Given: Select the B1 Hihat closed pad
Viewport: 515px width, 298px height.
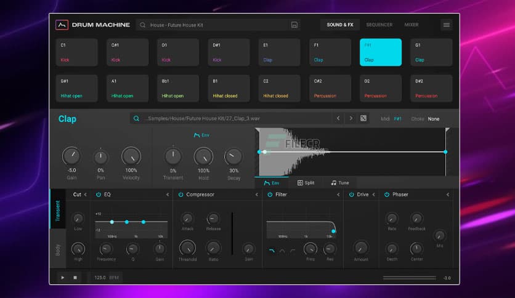Looking at the screenshot, I should pos(229,88).
